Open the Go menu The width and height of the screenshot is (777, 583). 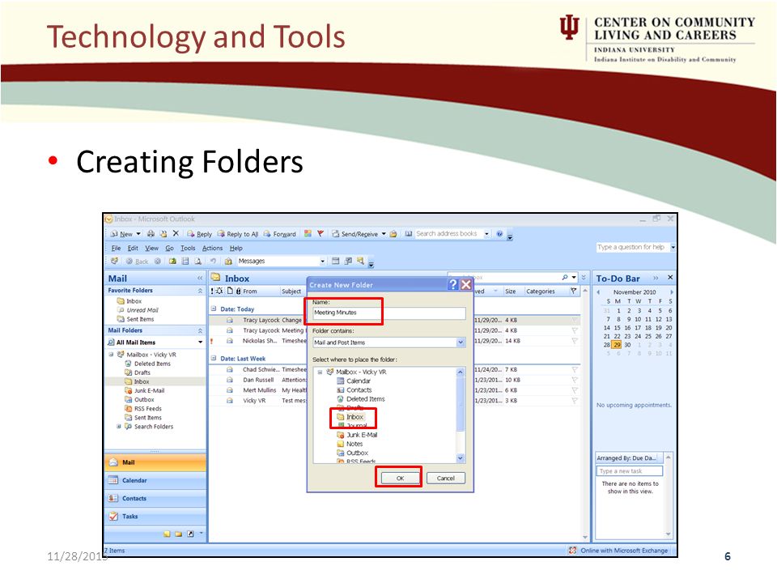point(169,248)
